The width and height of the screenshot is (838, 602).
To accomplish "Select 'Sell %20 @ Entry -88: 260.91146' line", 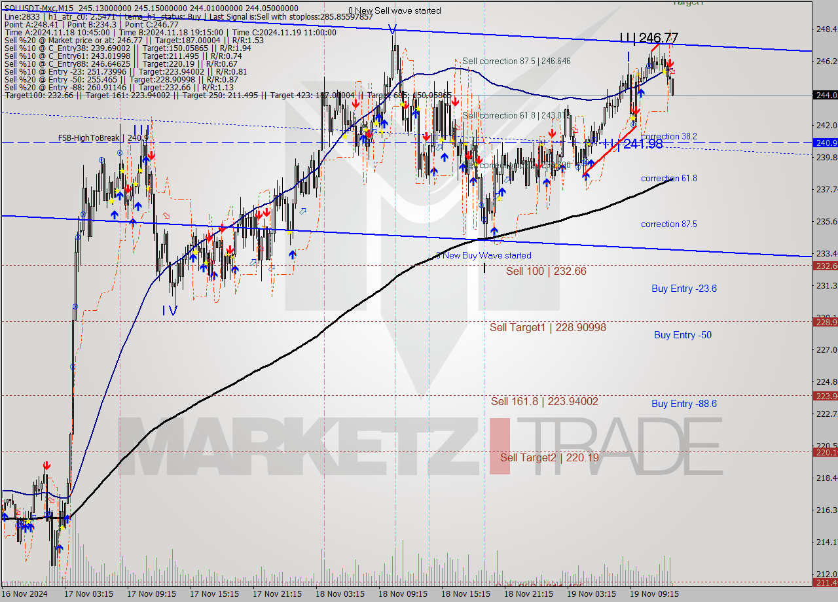I will (118, 87).
